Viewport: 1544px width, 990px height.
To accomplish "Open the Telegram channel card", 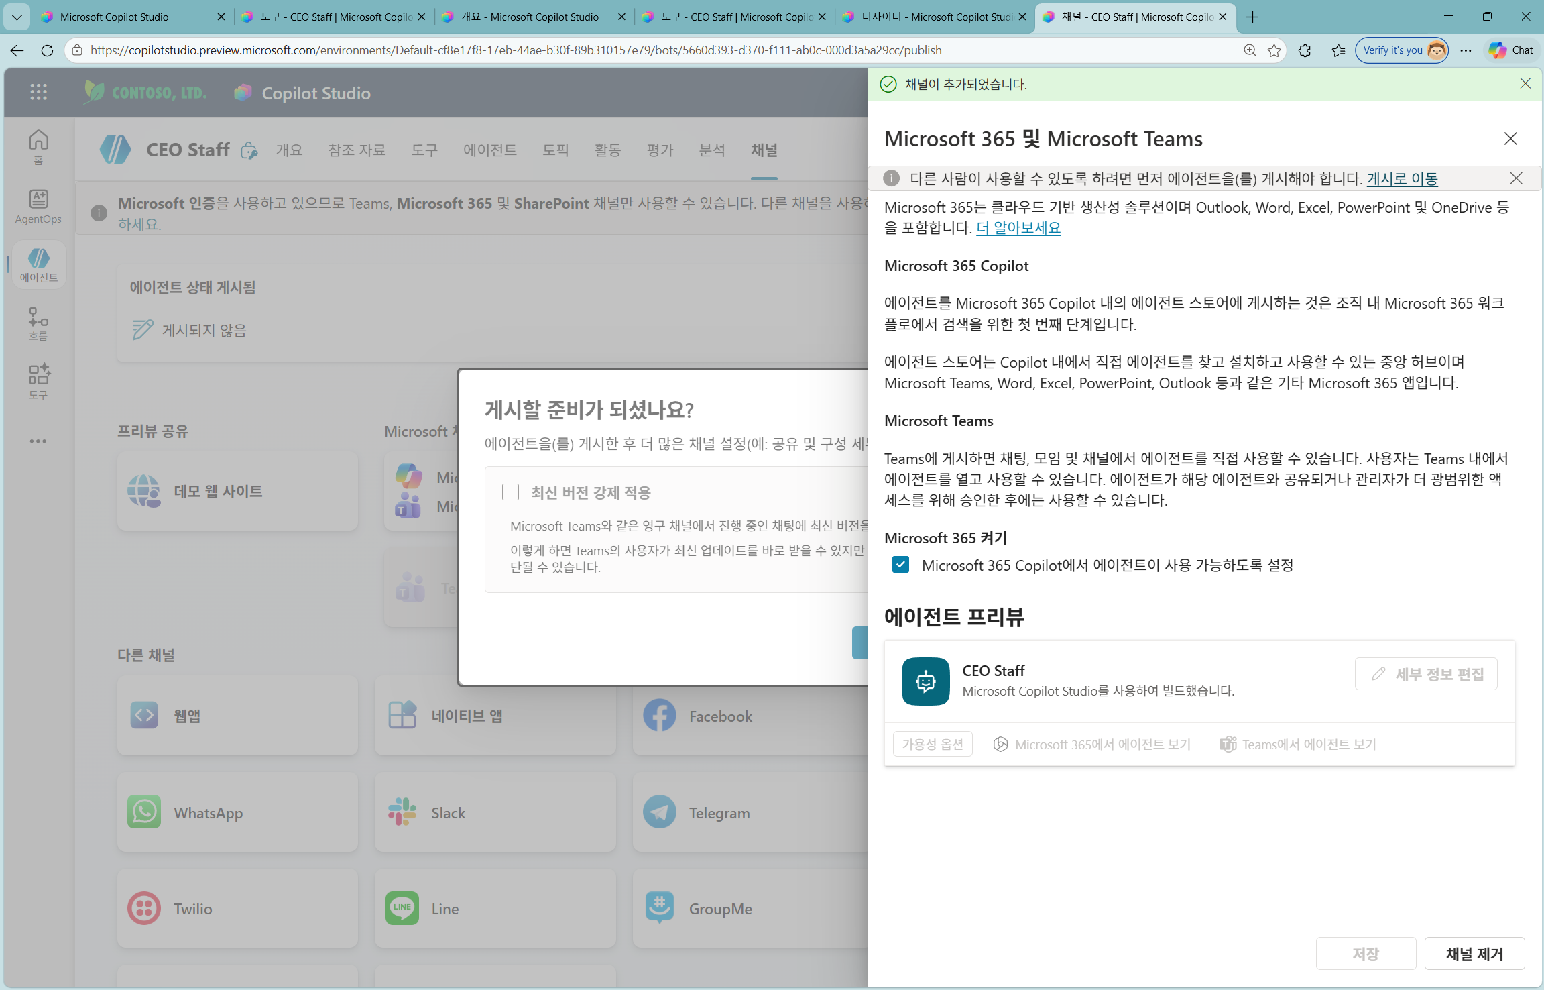I will coord(750,813).
